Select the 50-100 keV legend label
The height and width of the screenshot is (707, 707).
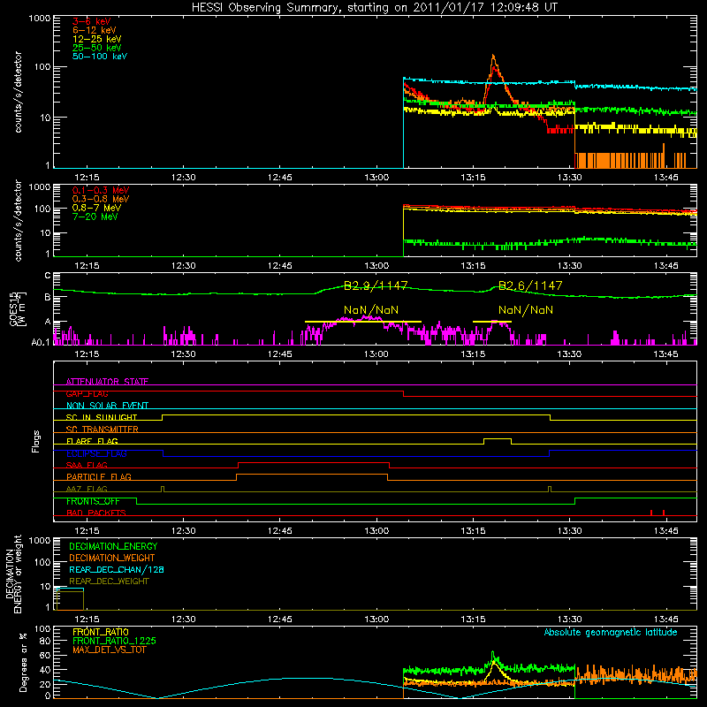pos(100,57)
